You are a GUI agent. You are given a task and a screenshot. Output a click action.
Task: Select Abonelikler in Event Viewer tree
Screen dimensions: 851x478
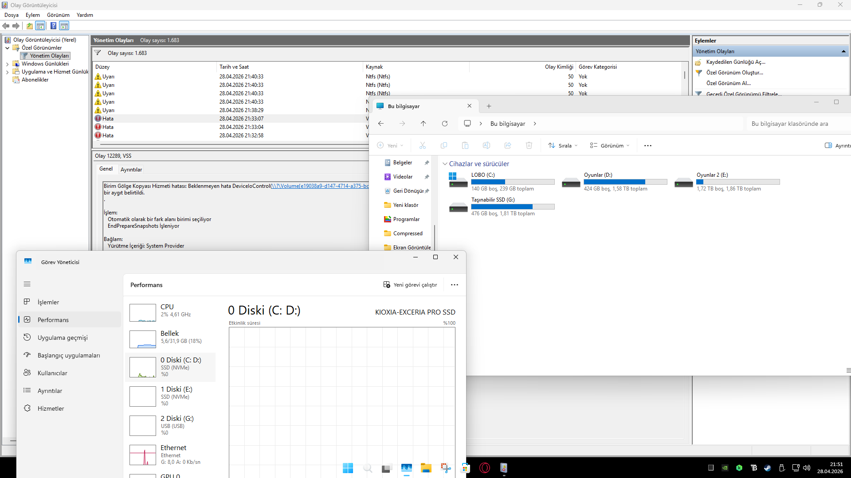pyautogui.click(x=35, y=80)
